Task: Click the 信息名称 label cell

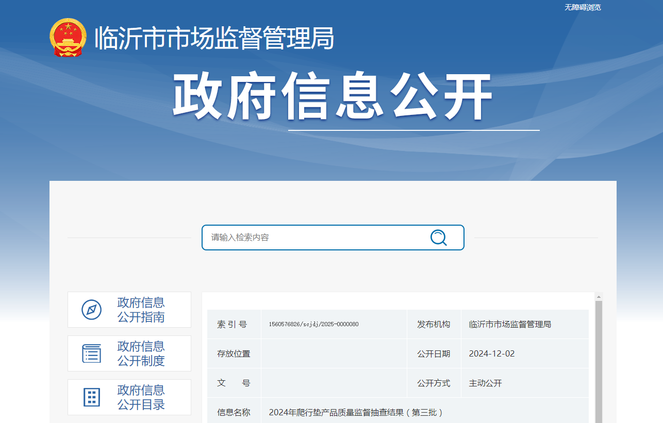Action: pyautogui.click(x=234, y=411)
